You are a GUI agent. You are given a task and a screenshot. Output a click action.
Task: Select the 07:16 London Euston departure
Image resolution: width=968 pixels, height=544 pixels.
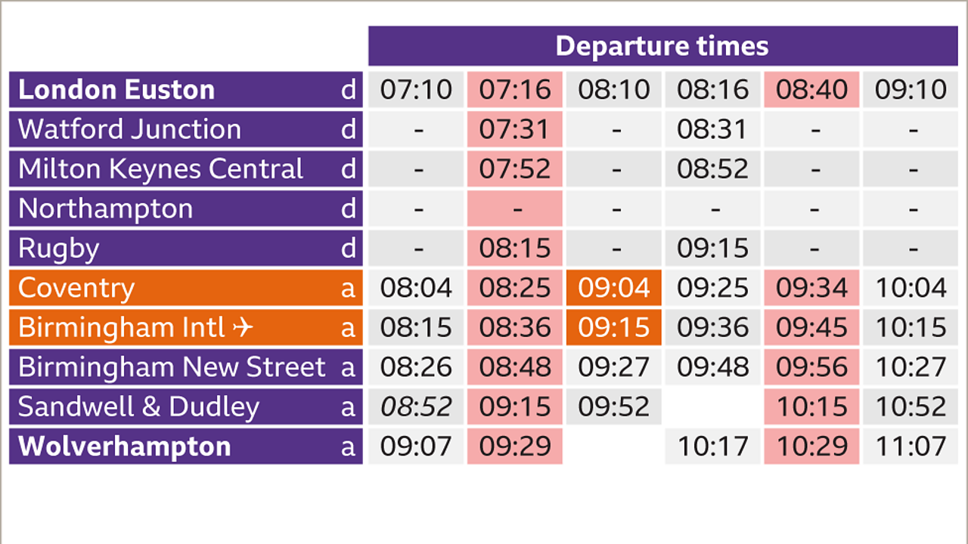514,90
